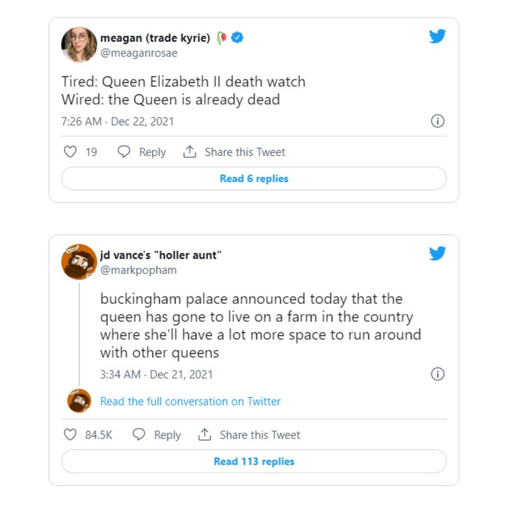Reply to meagan's tweet
Image resolution: width=508 pixels, height=512 pixels.
pos(143,152)
